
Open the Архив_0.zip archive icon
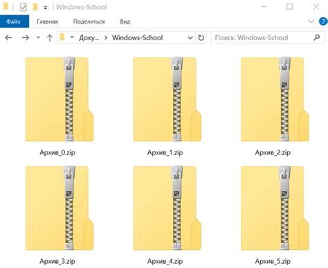point(60,99)
